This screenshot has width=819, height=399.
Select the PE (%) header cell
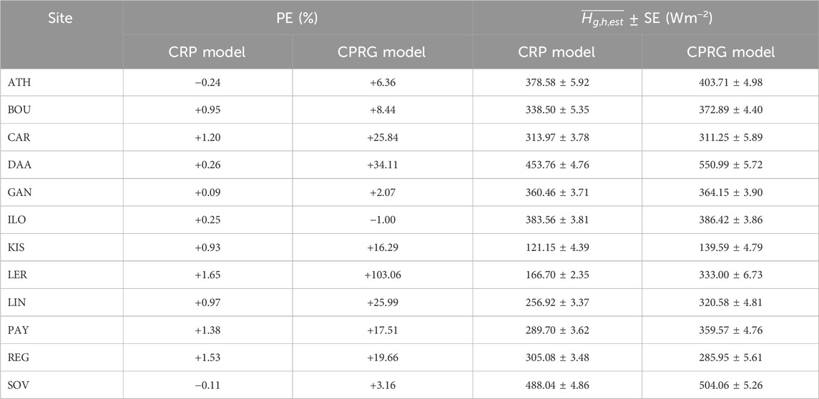tap(298, 19)
